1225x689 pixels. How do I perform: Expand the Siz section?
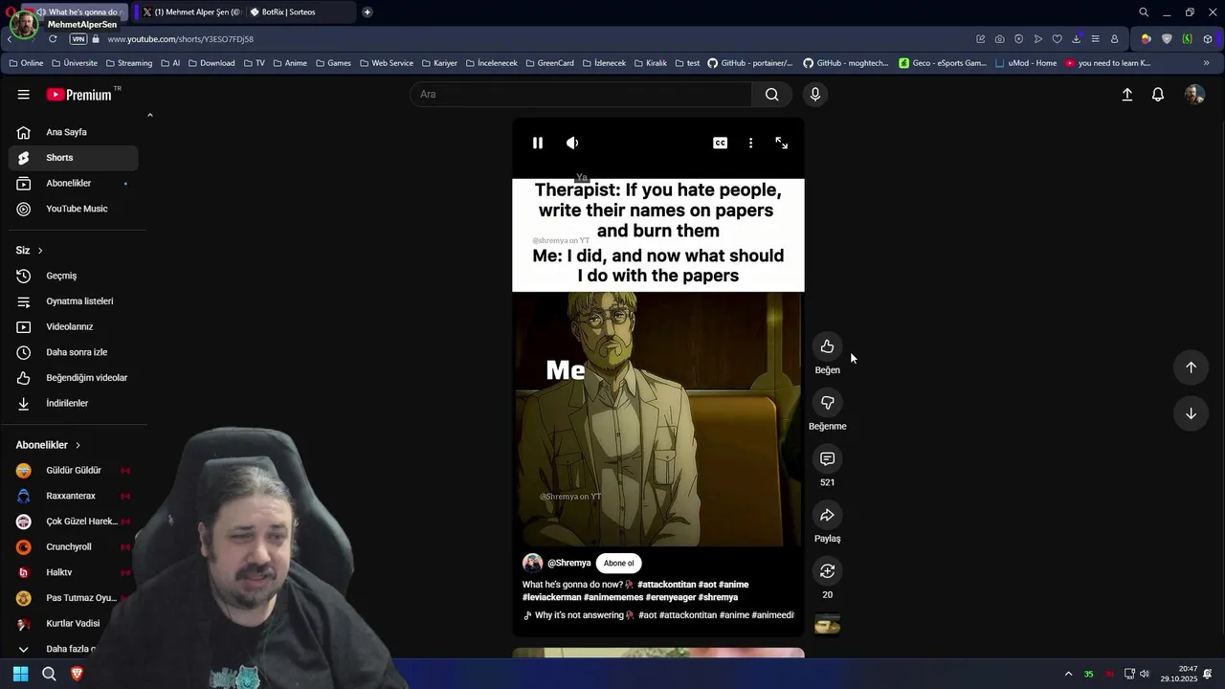[30, 250]
